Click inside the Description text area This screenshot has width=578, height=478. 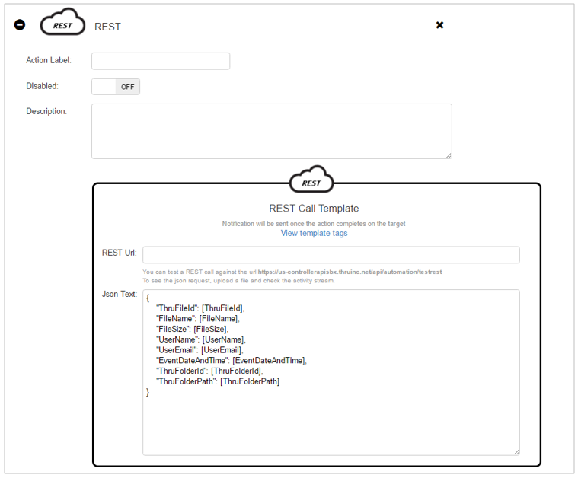(x=272, y=131)
